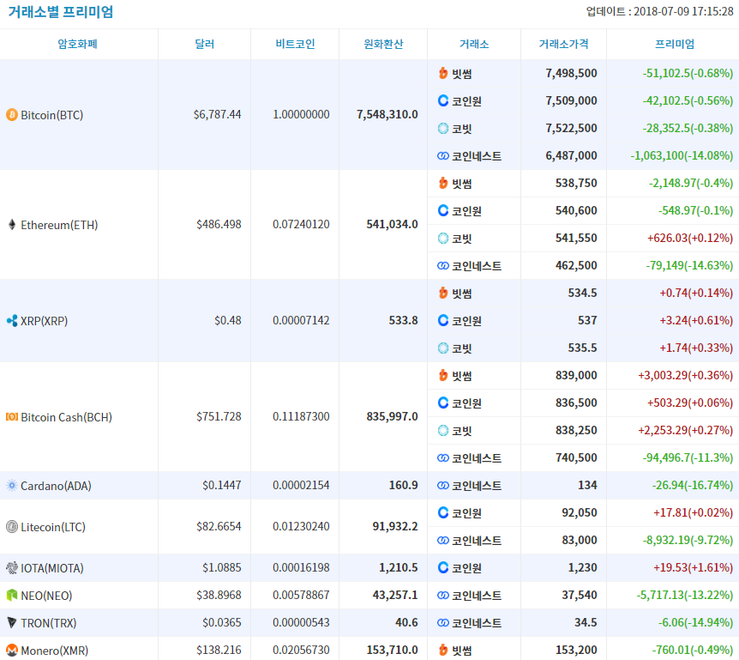Click the Cardano (ADA) icon
This screenshot has height=660, width=739.
(x=12, y=486)
